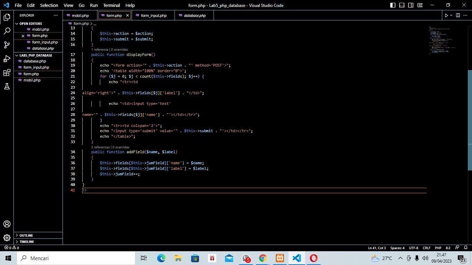This screenshot has width=472, height=265.
Task: Switch to the database.php tab
Action: [x=193, y=16]
